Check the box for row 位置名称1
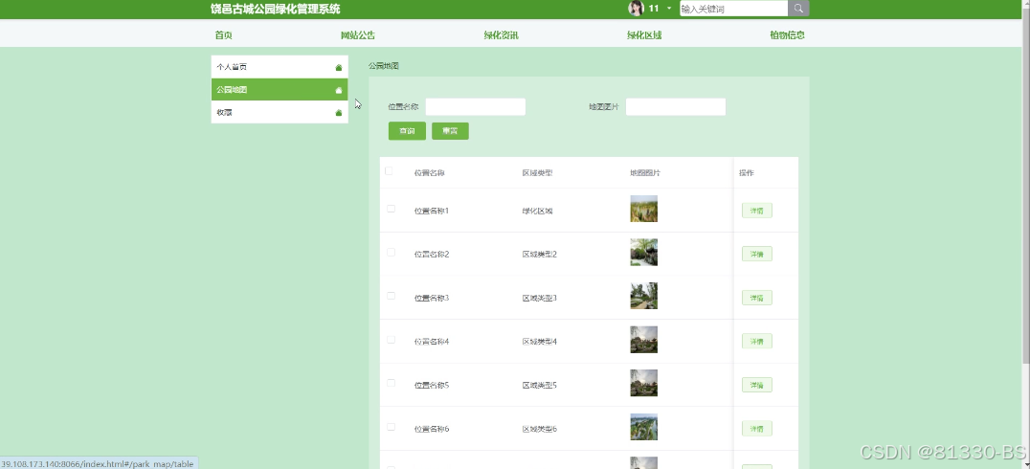This screenshot has height=469, width=1030. coord(391,209)
